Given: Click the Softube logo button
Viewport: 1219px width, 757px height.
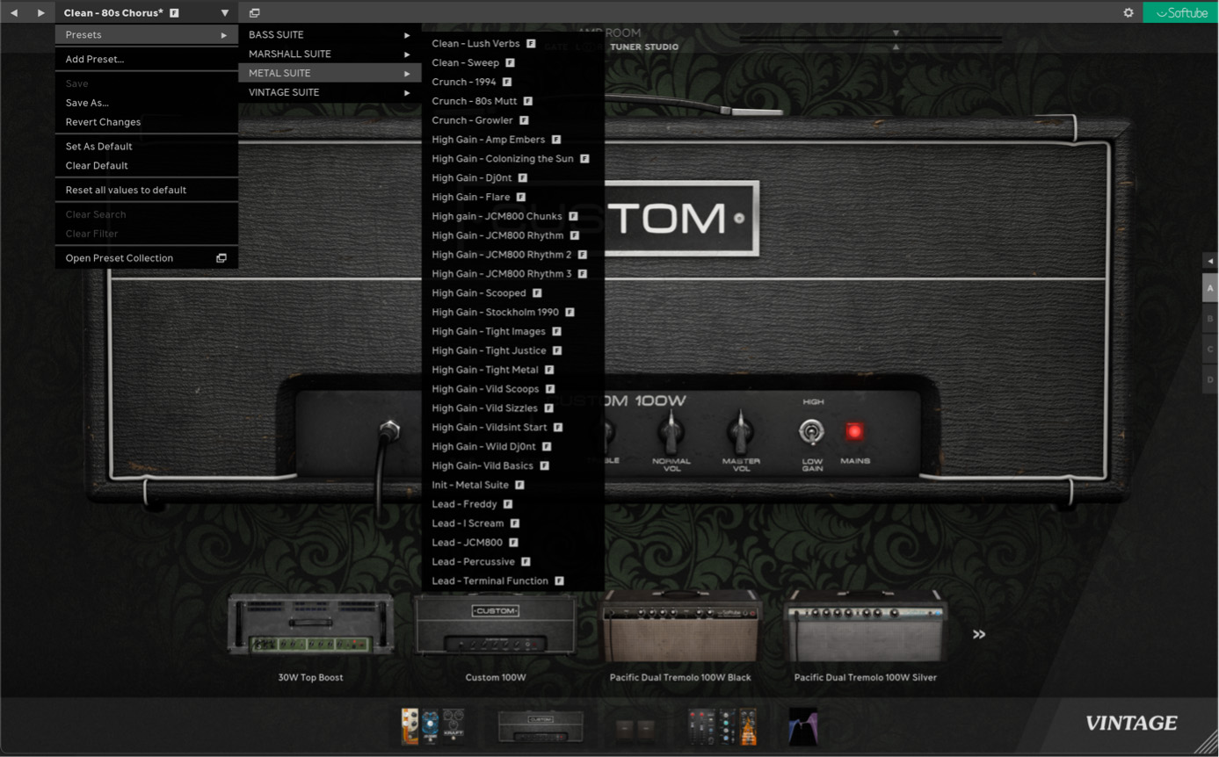Looking at the screenshot, I should 1180,12.
